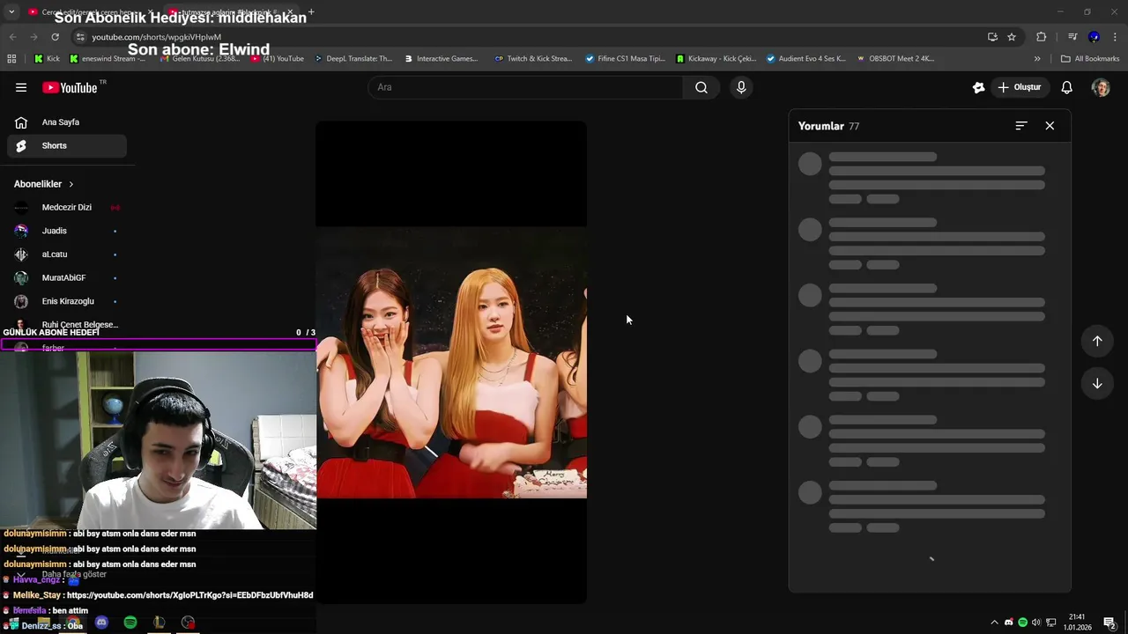Click the icon left of Oluştur
This screenshot has width=1128, height=634.
(x=978, y=87)
